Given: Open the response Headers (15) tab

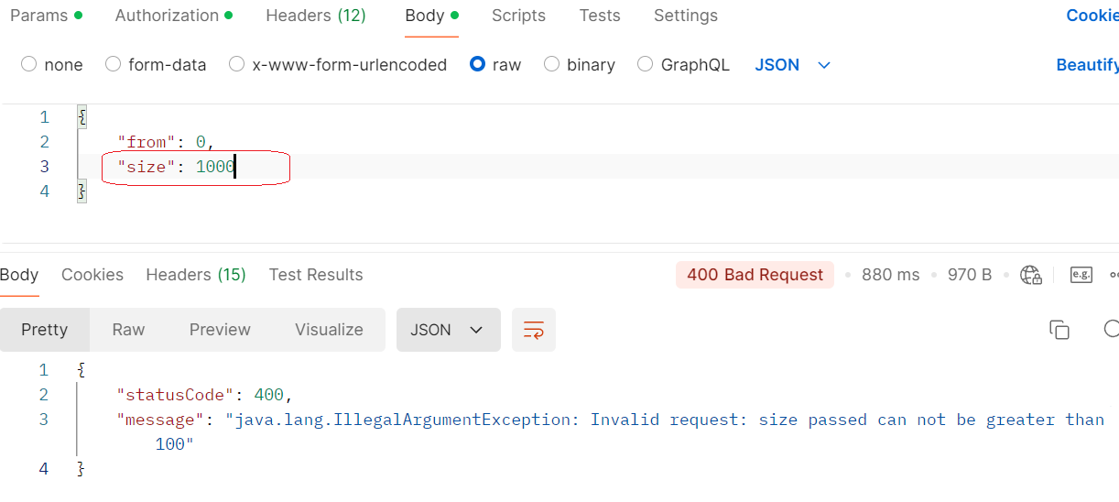Looking at the screenshot, I should [x=196, y=275].
